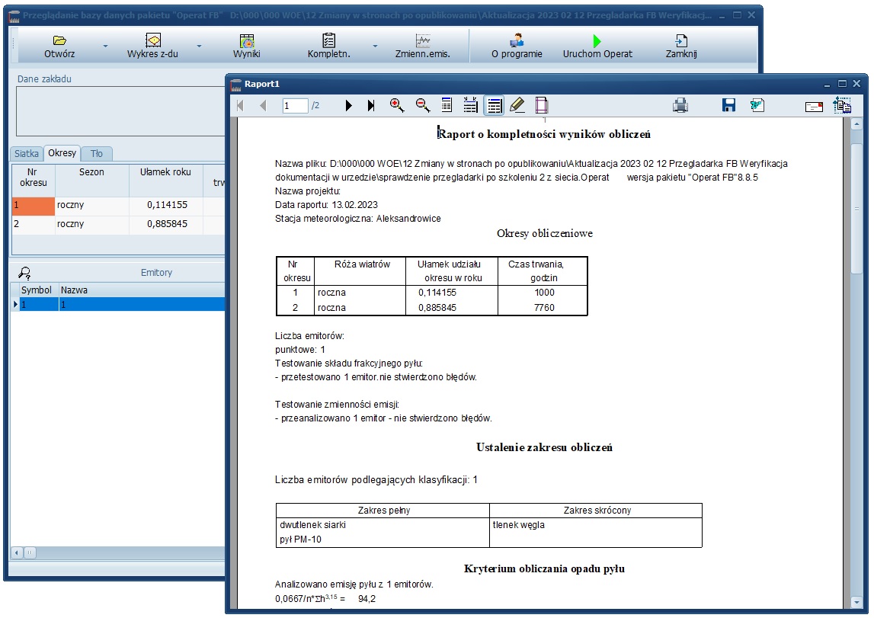Viewport: 874px width, 618px height.
Task: Click Uruchom Operat button
Action: [597, 46]
